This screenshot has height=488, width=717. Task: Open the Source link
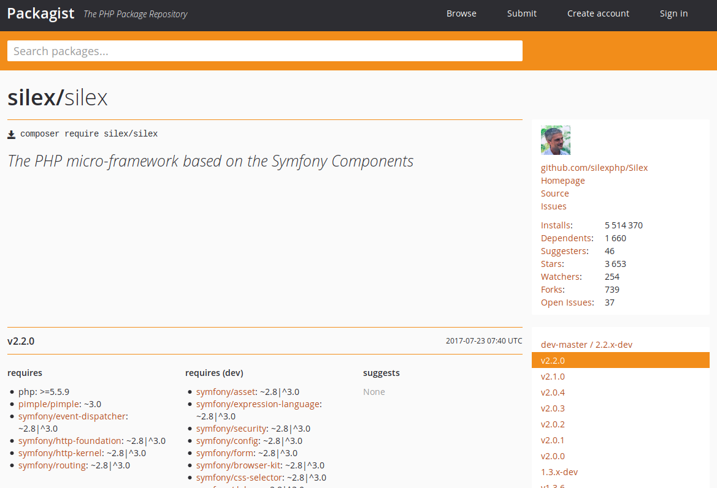click(x=554, y=193)
